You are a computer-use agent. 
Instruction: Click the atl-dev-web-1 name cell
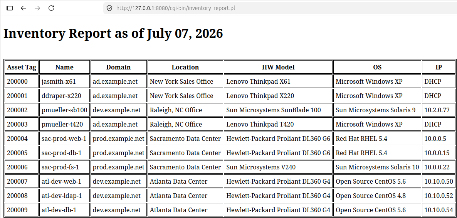coord(64,181)
